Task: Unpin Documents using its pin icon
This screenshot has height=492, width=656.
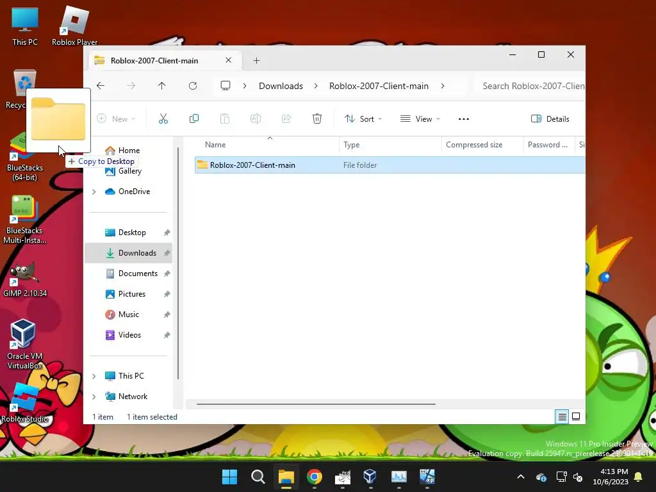Action: coord(167,274)
